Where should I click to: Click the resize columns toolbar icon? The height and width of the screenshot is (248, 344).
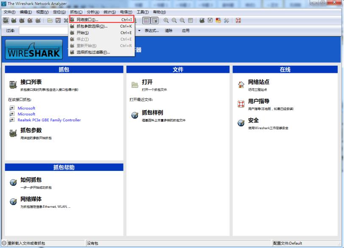pyautogui.click(x=190, y=21)
